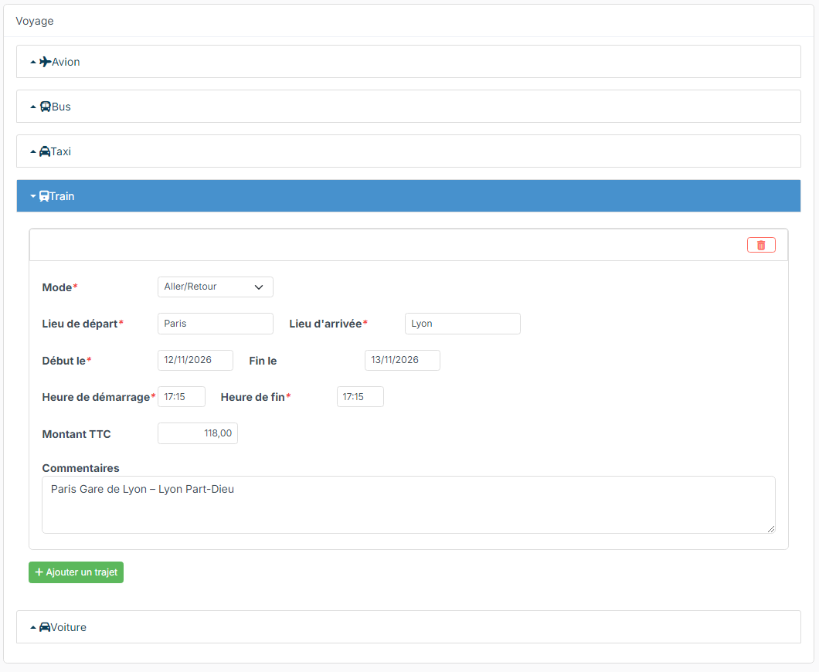Collapse the Train section caret
The image size is (819, 672).
[33, 196]
